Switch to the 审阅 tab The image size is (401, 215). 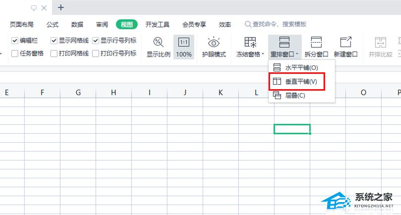click(102, 25)
